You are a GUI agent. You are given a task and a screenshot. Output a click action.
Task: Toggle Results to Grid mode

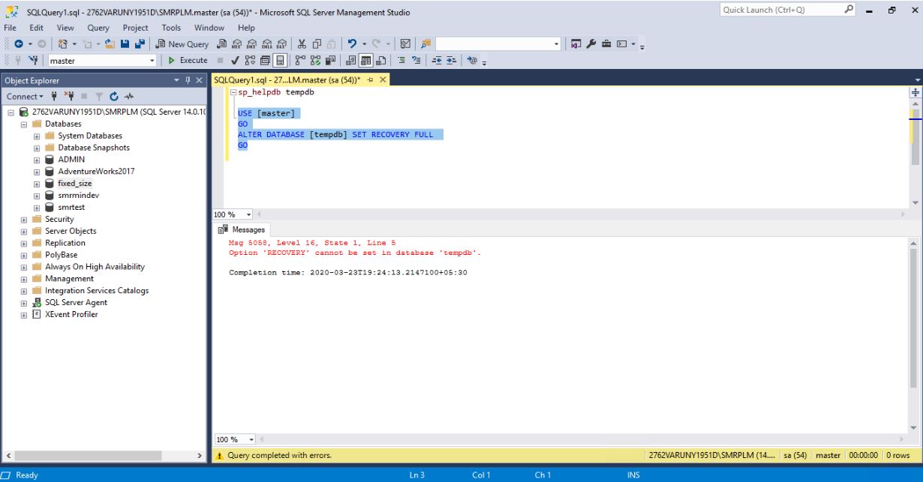tap(365, 60)
